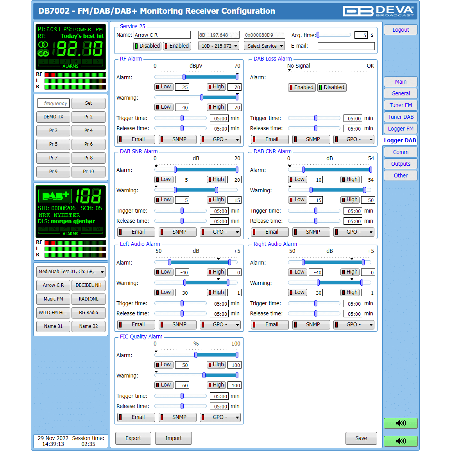Image resolution: width=451 pixels, height=451 pixels.
Task: Click the DAB+ logo on the display
Action: pos(55,195)
